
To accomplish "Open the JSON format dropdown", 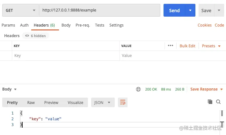I will click(x=103, y=102).
